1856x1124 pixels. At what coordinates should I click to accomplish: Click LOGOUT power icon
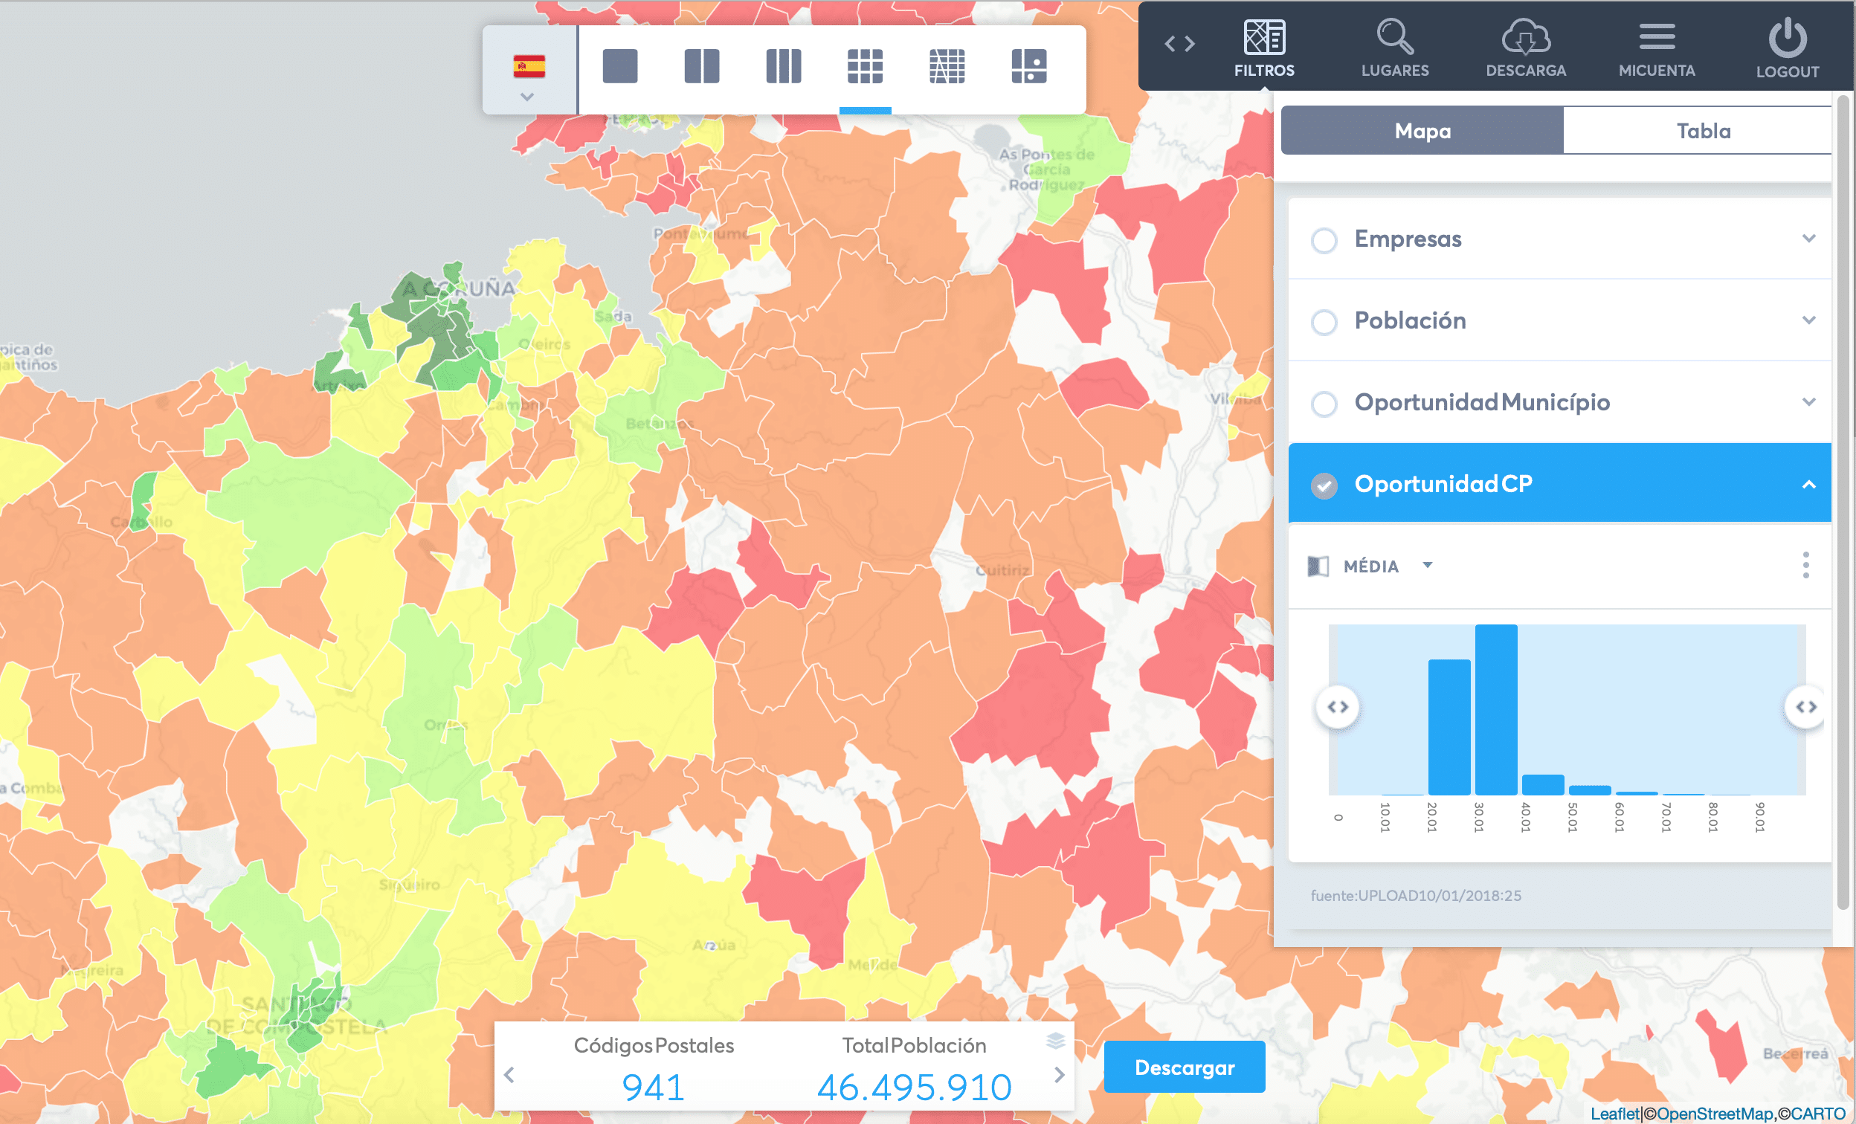point(1788,48)
